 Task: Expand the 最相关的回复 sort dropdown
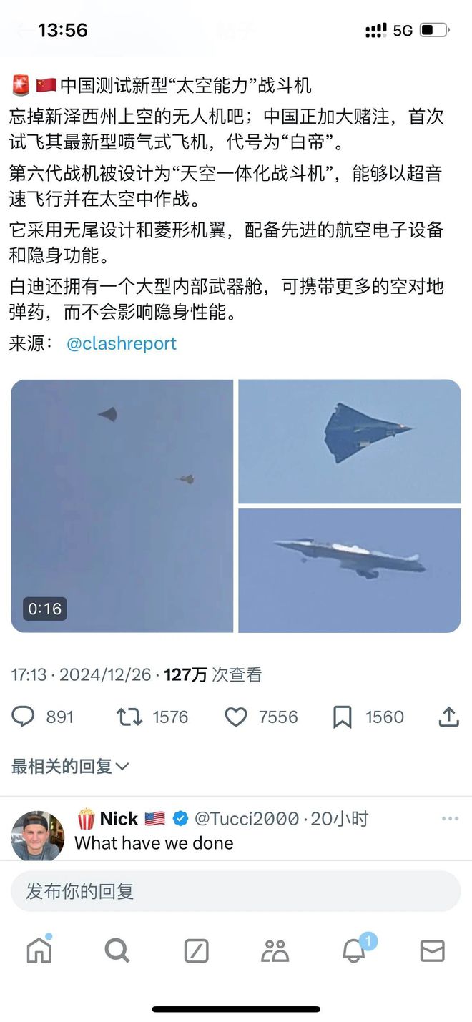[70, 766]
